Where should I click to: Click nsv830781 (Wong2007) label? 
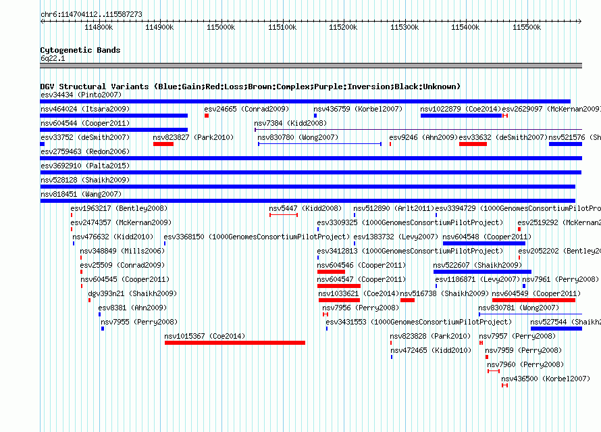click(x=519, y=308)
